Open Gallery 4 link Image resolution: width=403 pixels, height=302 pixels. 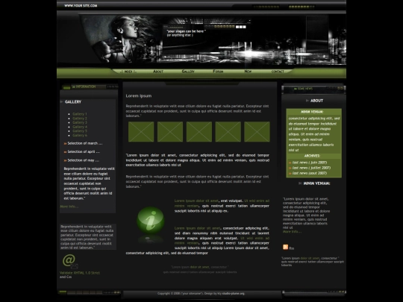(x=80, y=127)
